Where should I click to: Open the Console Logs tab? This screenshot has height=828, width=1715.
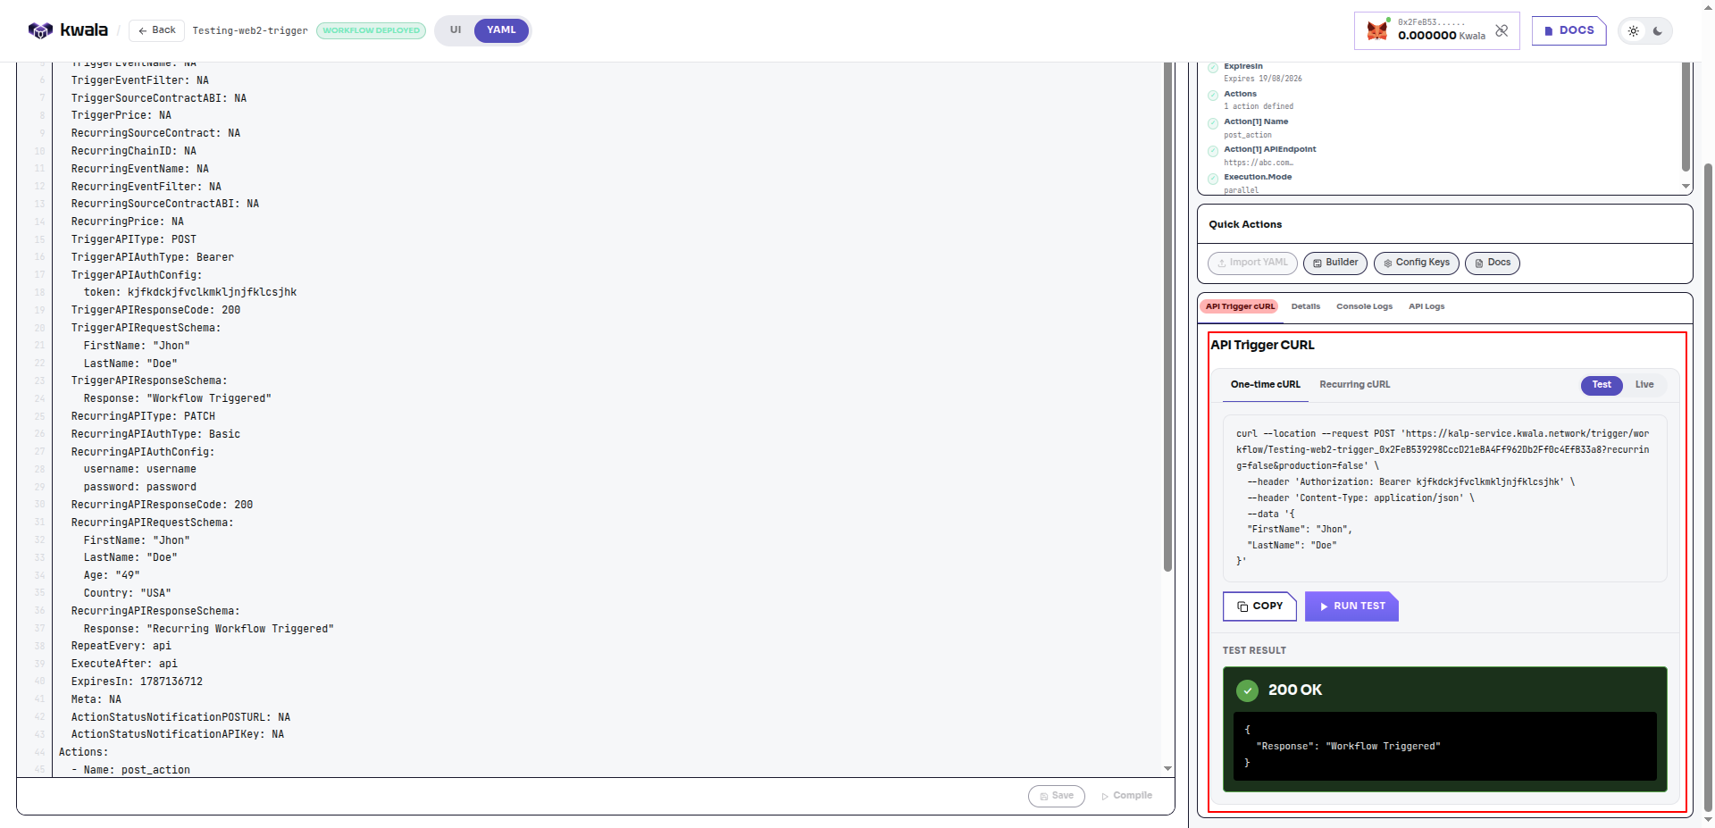click(1364, 306)
